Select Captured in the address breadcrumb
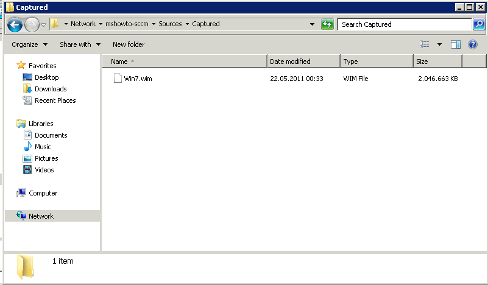Viewport: 488px width, 285px height. tap(206, 24)
